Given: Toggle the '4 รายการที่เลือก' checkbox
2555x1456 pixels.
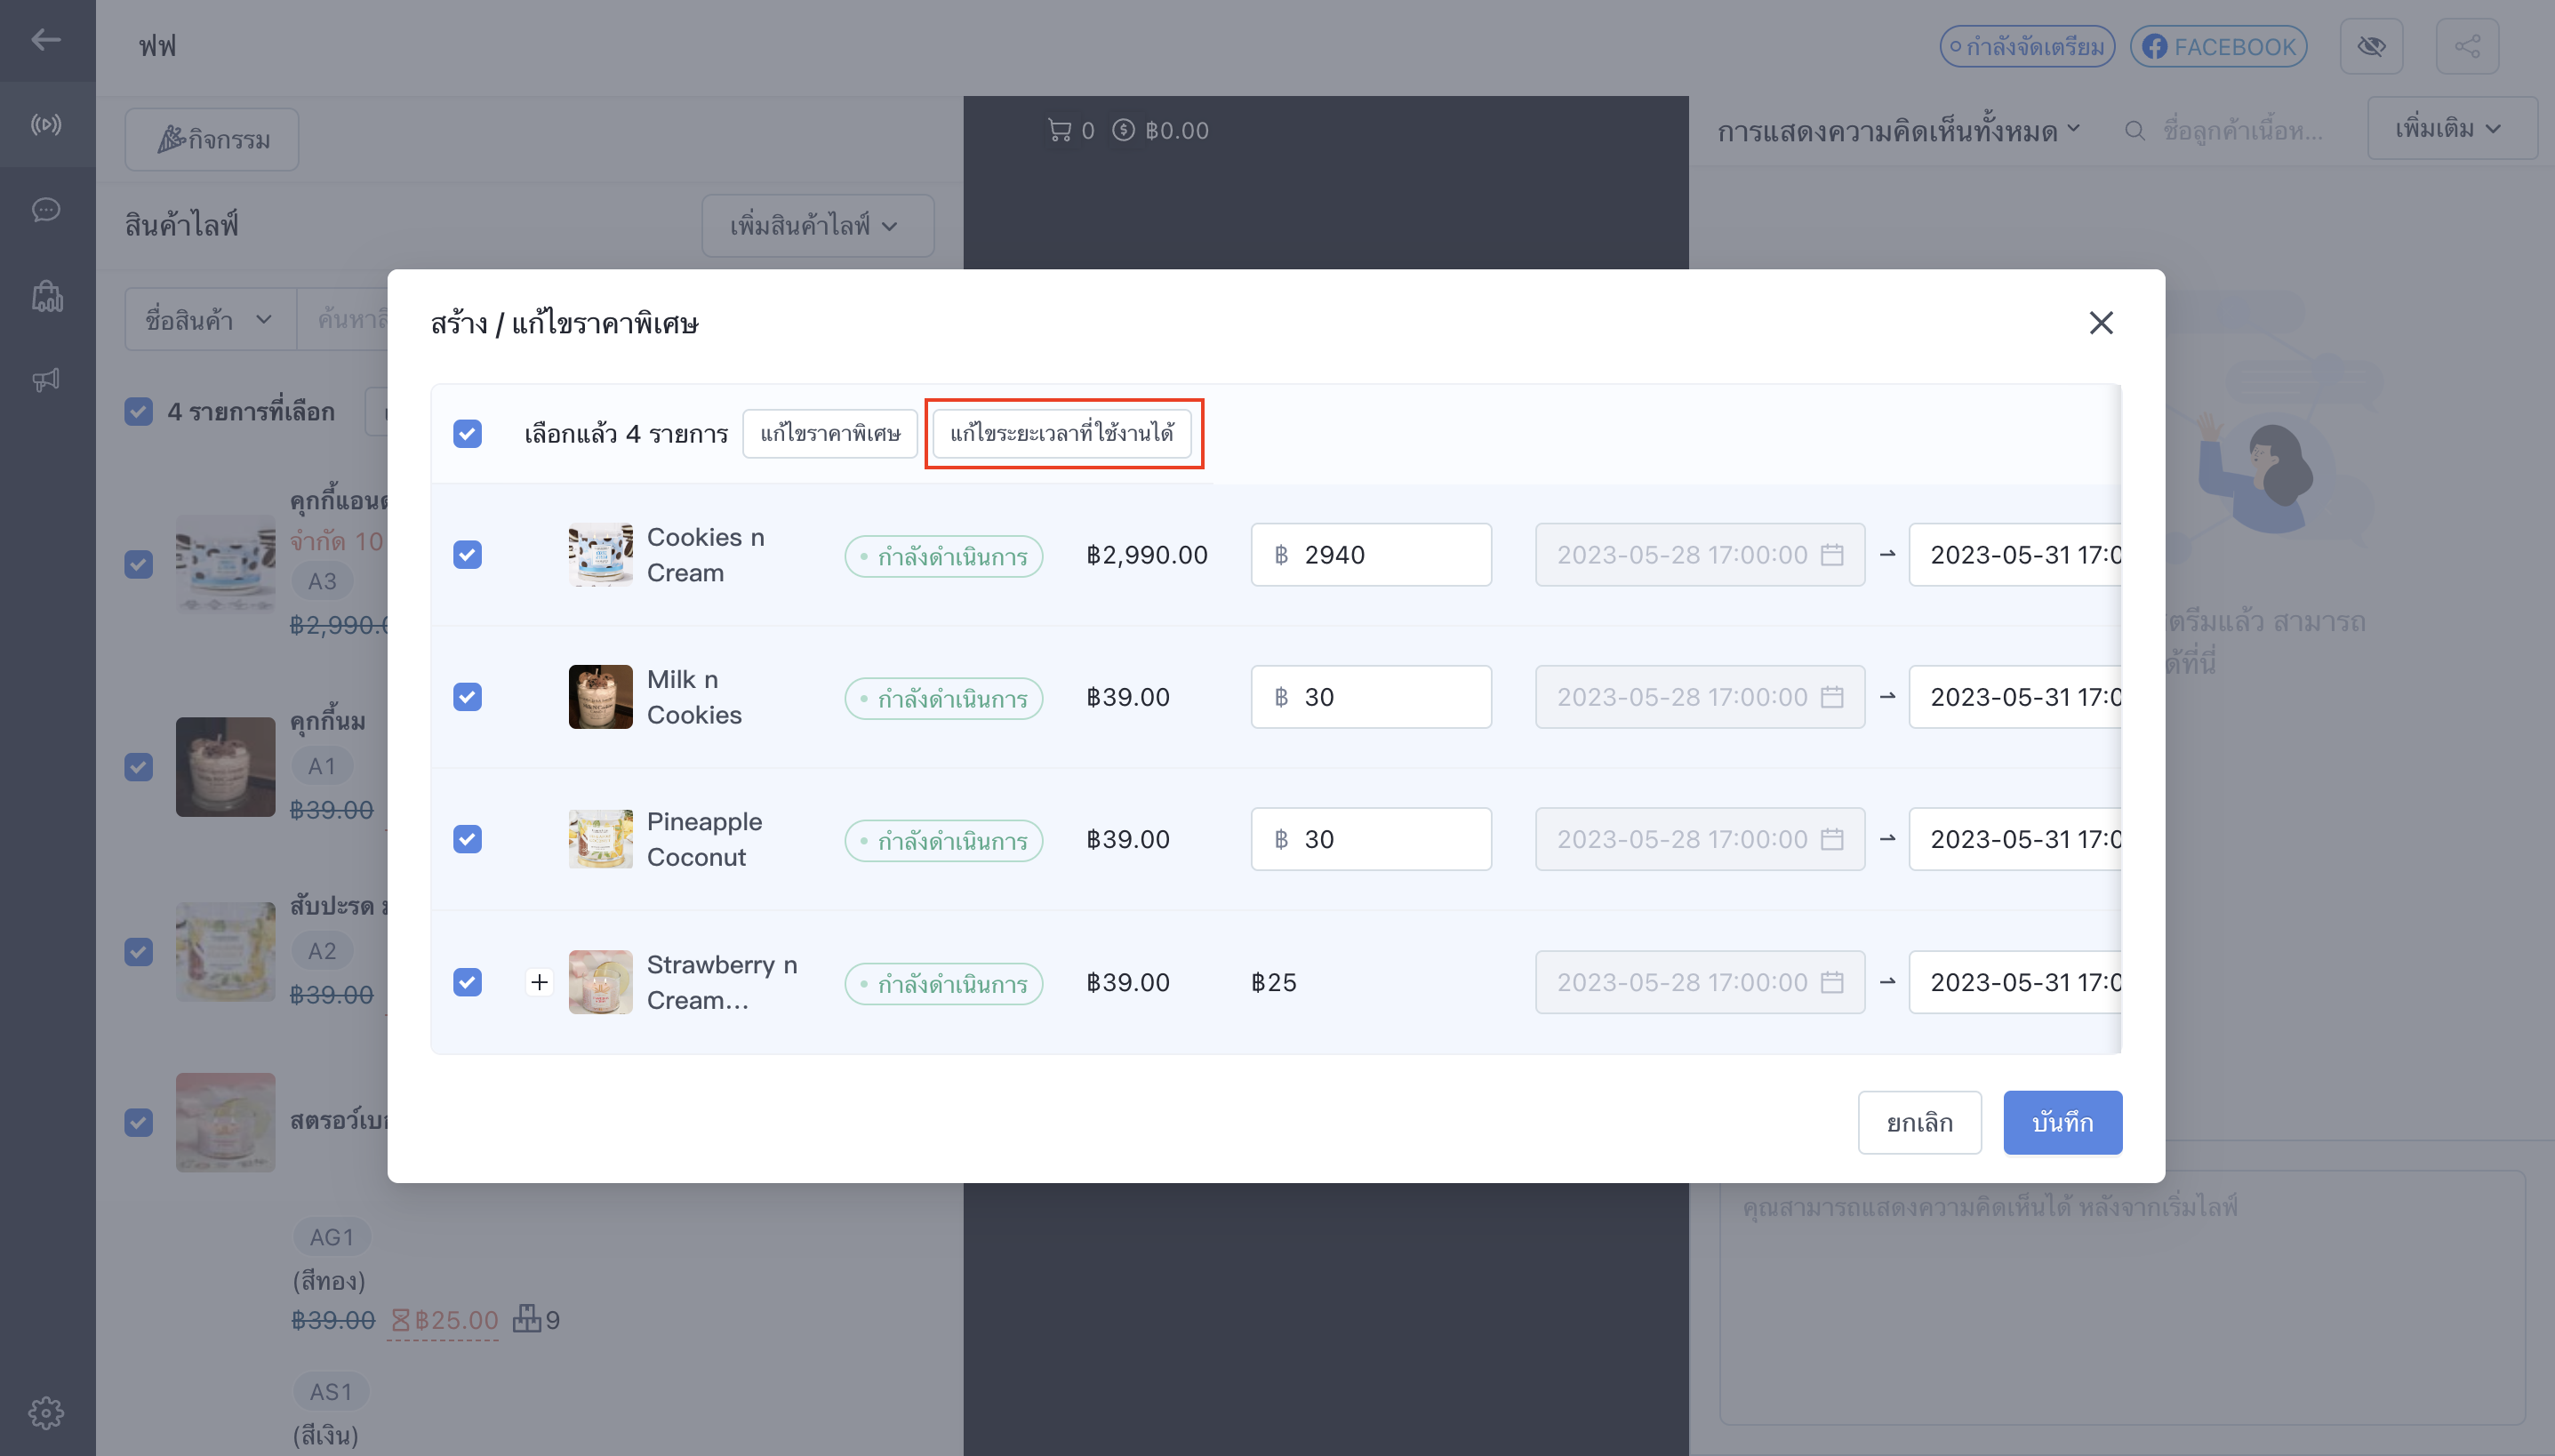Looking at the screenshot, I should coord(139,411).
